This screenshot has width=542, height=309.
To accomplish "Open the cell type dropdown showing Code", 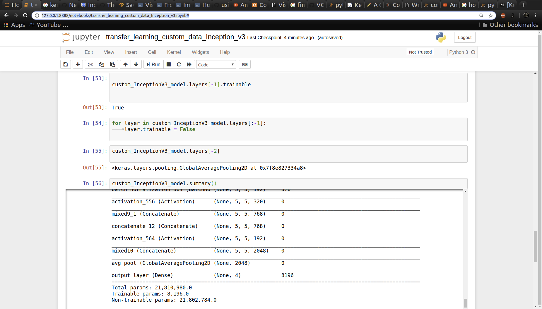I will [x=216, y=64].
